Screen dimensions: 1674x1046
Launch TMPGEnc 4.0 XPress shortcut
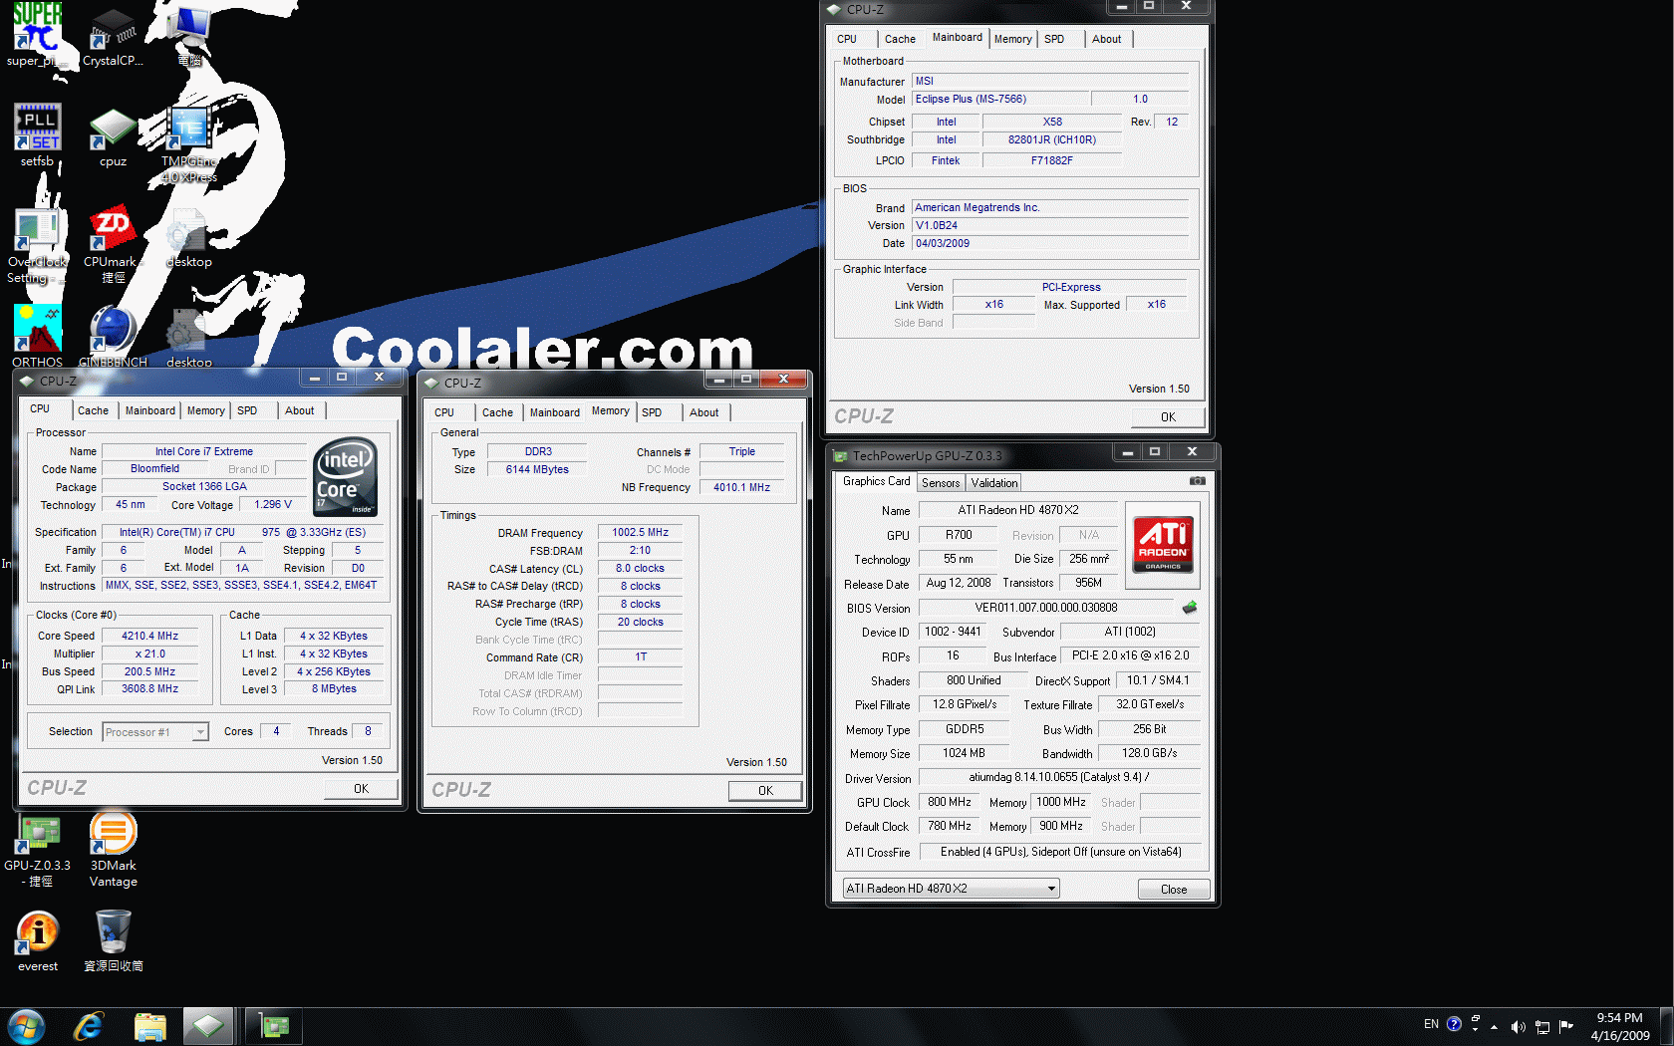pos(188,143)
